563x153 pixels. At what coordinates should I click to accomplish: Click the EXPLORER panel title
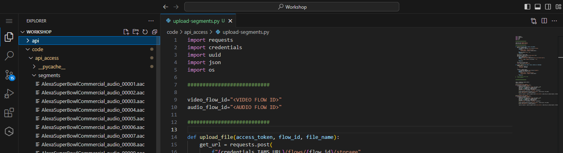(x=36, y=21)
